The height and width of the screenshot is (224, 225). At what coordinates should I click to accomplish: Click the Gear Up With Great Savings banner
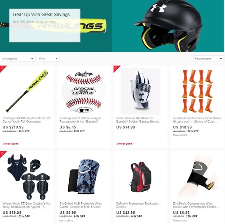coord(45,25)
